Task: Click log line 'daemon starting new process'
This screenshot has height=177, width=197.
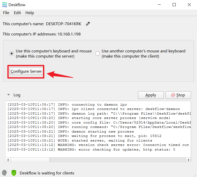Action: coord(71,132)
